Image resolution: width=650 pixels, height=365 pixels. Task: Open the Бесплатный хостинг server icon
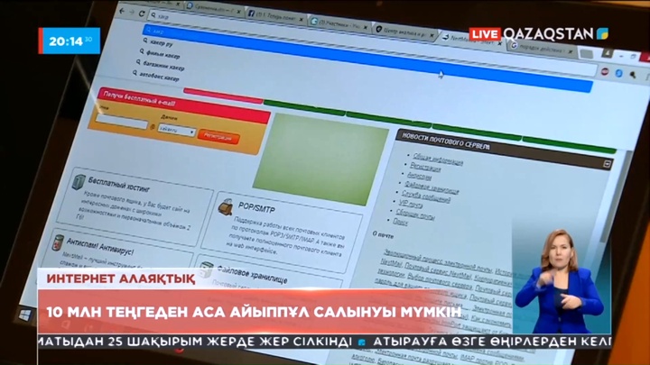tap(79, 182)
